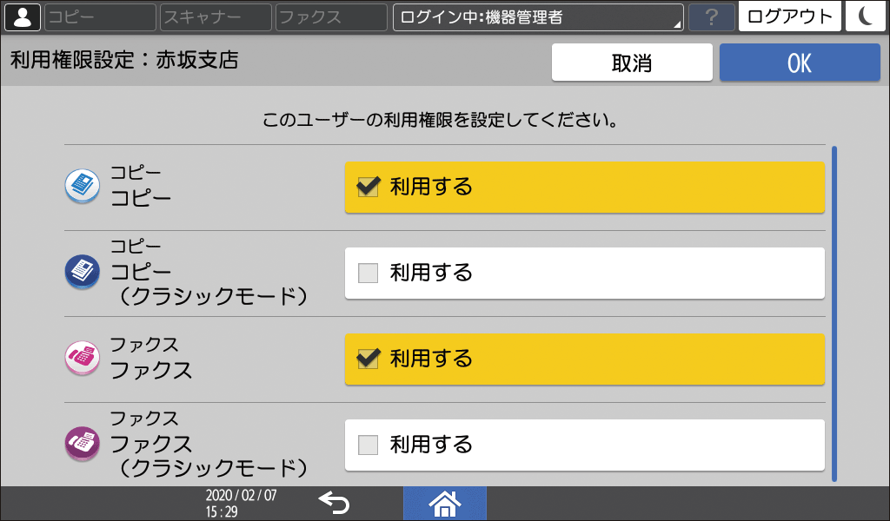Enable 利用する for ファクス（クラシックモード）

tap(584, 443)
